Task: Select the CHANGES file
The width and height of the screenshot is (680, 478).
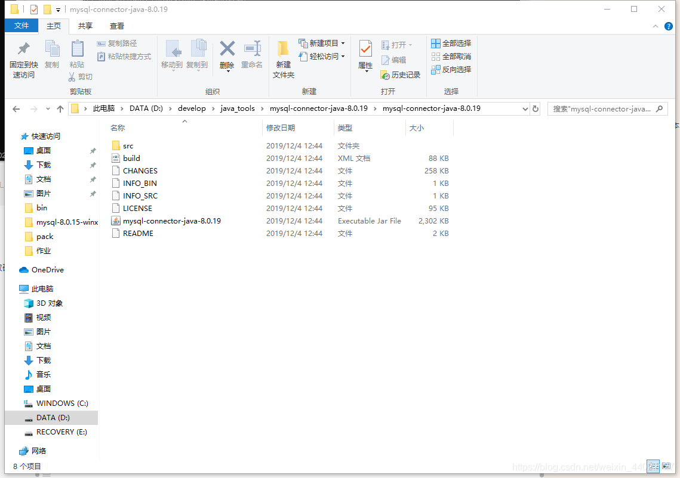Action: (x=140, y=171)
